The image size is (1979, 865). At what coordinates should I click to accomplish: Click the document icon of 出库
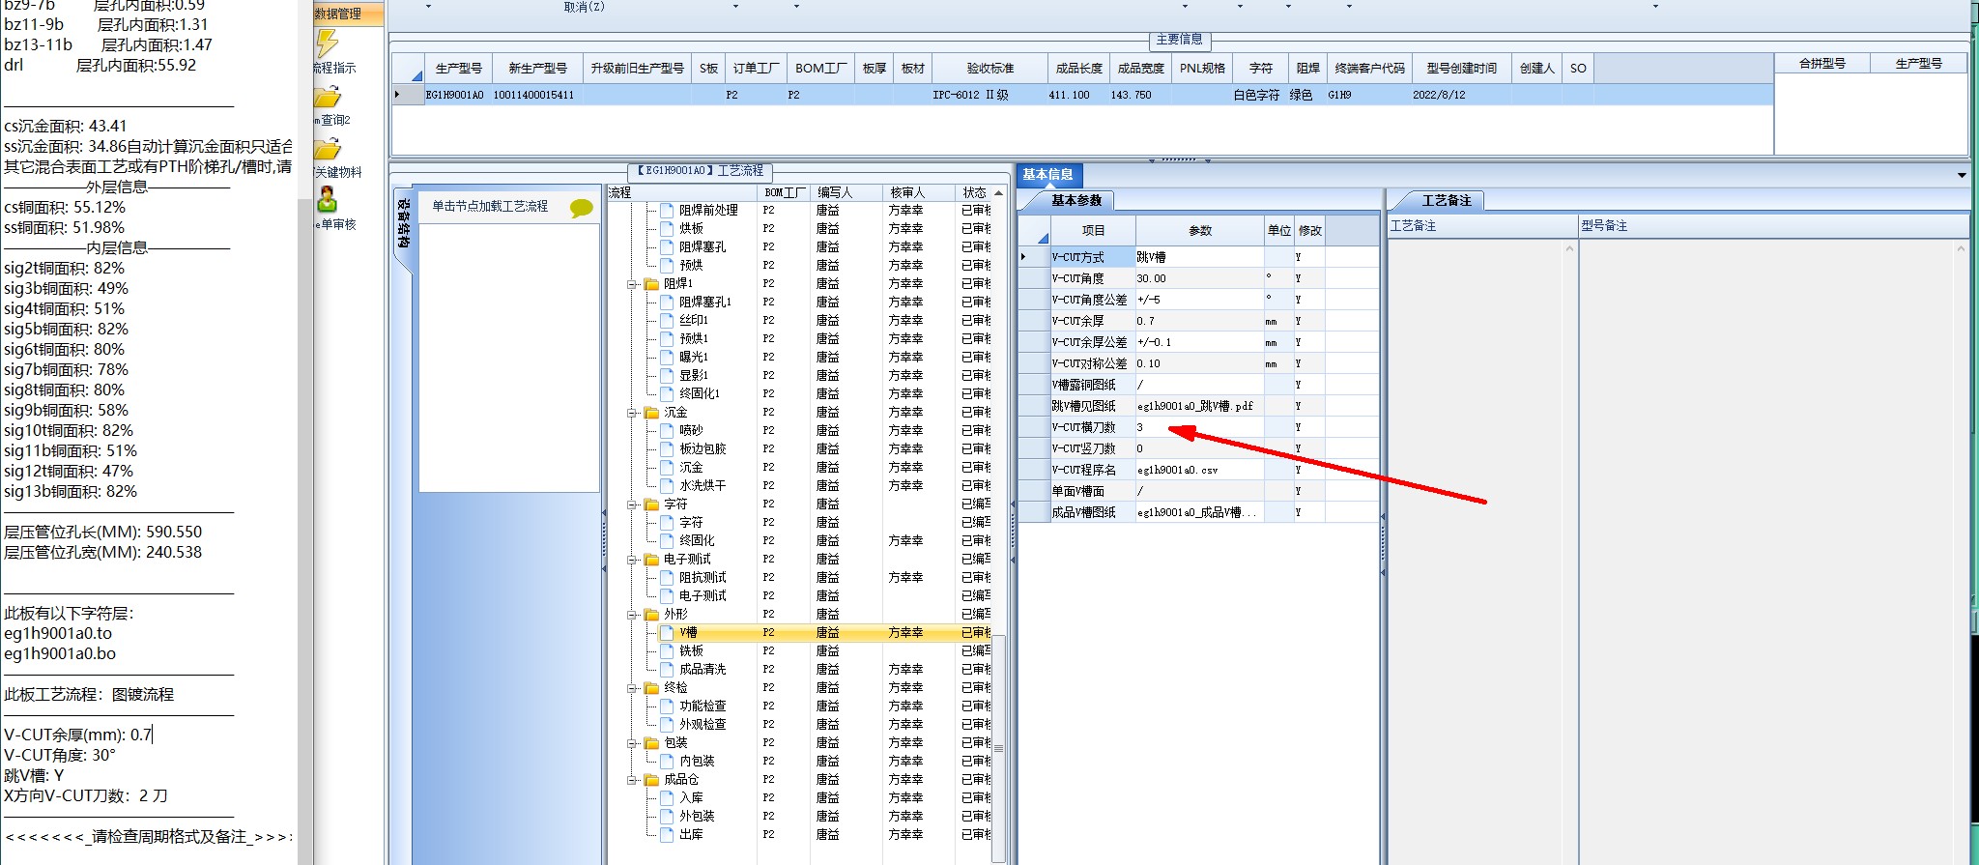coord(667,834)
